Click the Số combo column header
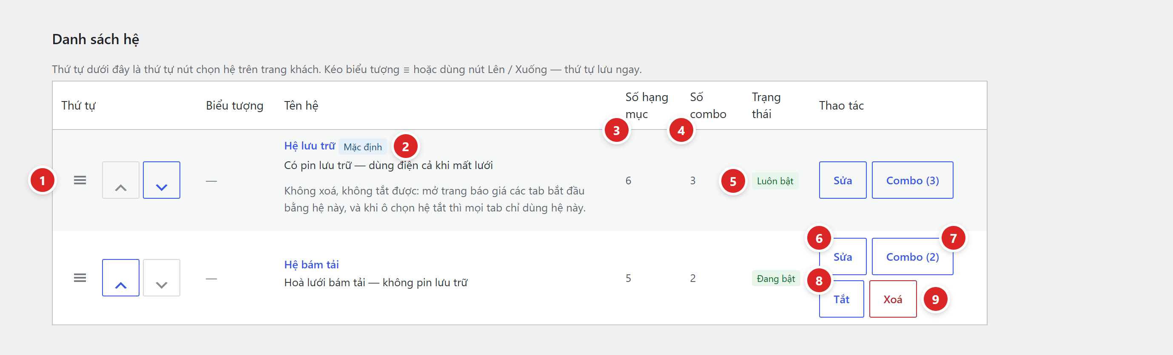The image size is (1173, 355). (708, 105)
